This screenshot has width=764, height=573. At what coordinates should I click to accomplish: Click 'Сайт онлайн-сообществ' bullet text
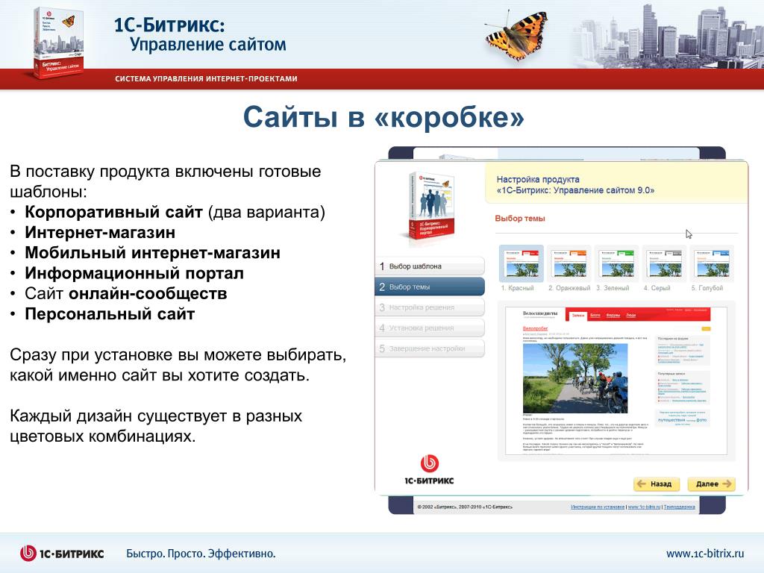125,293
